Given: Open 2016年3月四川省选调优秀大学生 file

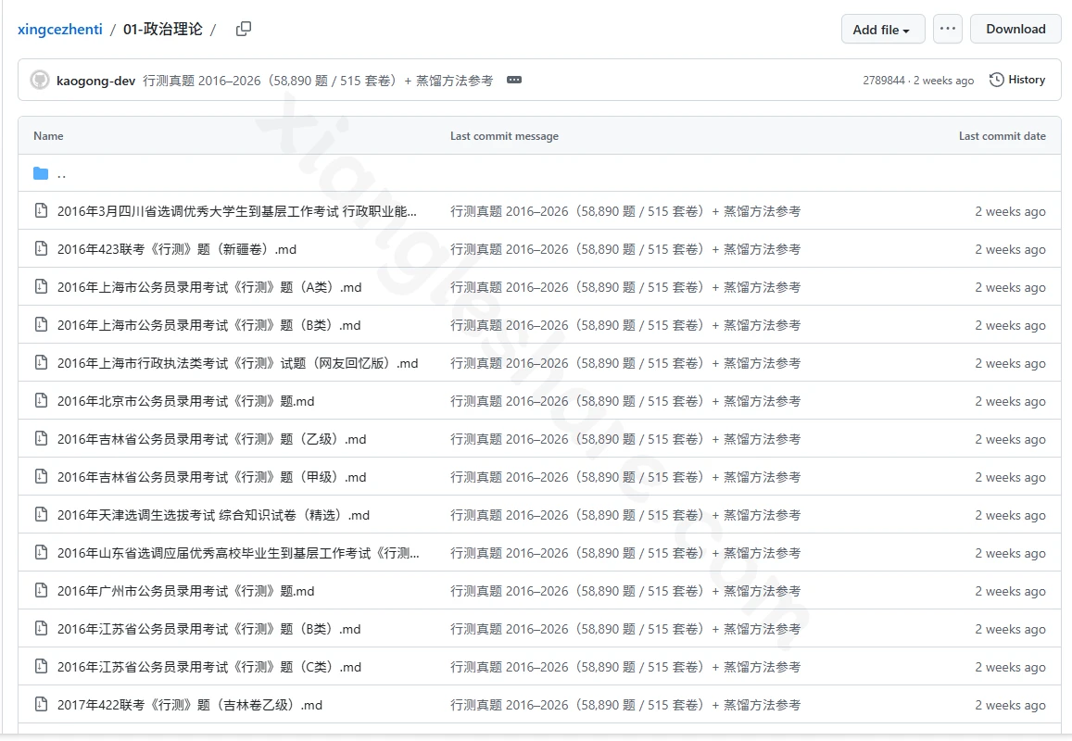Looking at the screenshot, I should [236, 211].
